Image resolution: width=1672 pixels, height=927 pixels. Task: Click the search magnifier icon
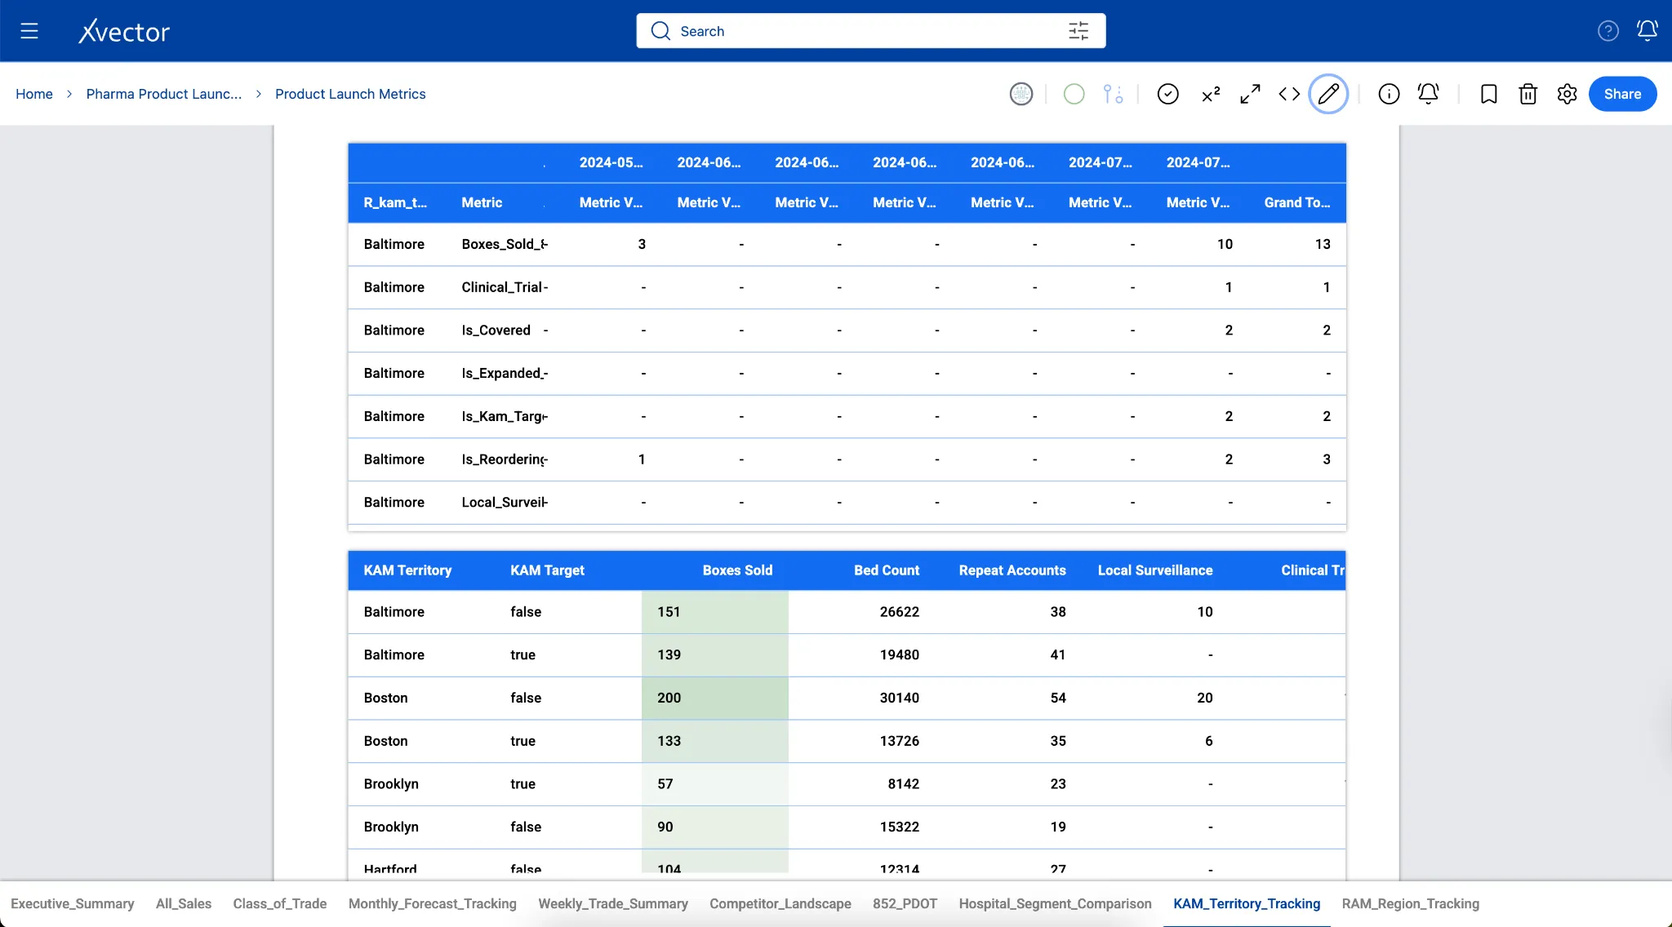[x=660, y=31]
